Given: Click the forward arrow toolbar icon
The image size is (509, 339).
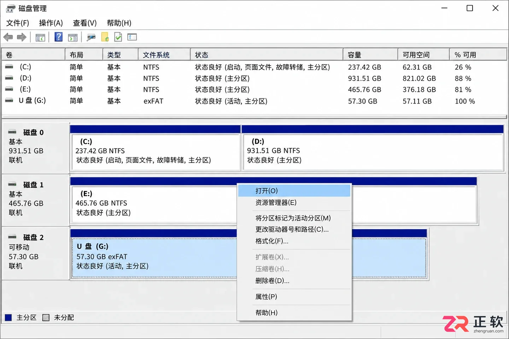Looking at the screenshot, I should click(22, 37).
